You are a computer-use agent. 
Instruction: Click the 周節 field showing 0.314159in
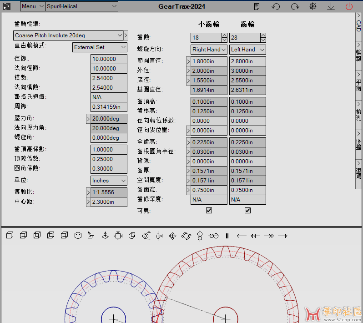click(109, 107)
